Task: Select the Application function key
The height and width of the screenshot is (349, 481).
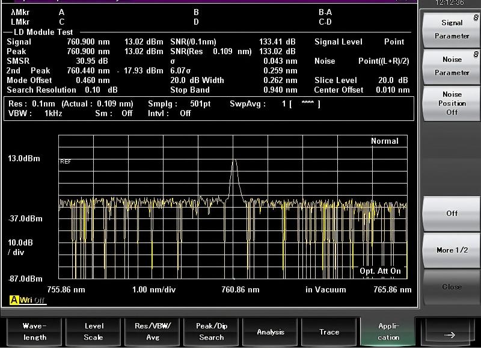Action: click(x=388, y=332)
